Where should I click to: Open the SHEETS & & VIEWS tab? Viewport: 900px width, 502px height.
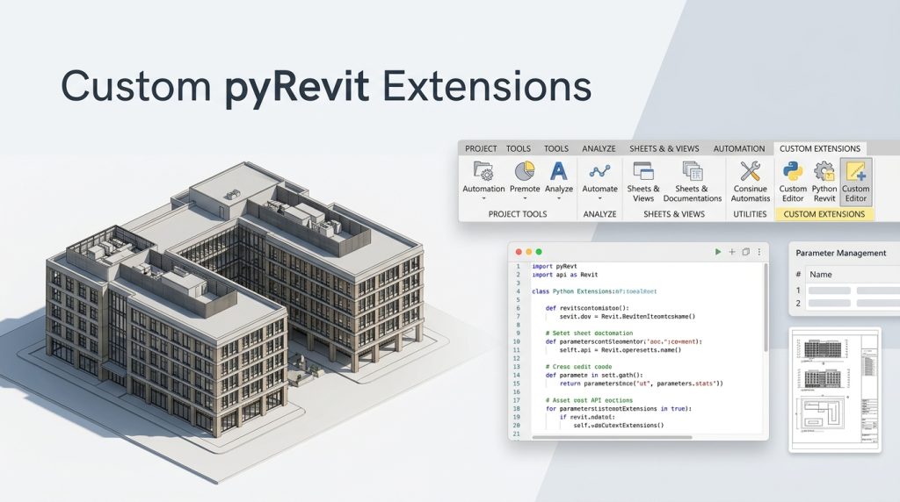click(x=664, y=148)
